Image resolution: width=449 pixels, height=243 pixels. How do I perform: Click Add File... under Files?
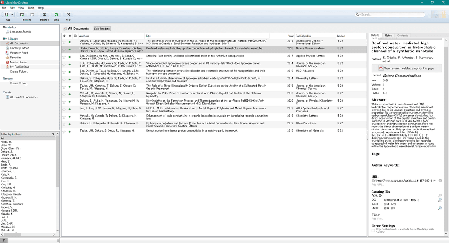pos(377,219)
